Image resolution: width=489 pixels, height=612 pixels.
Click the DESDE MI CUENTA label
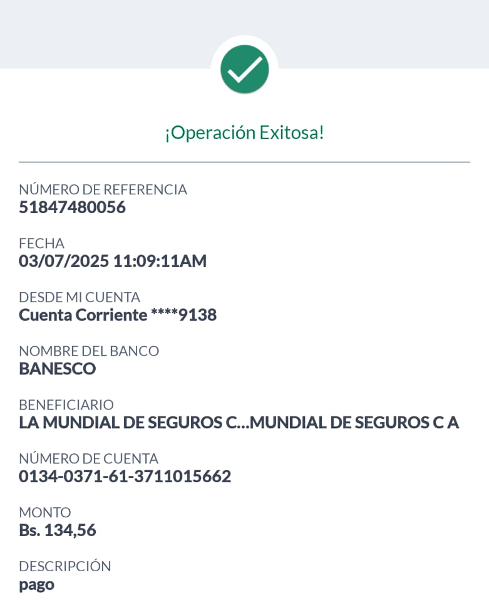79,297
